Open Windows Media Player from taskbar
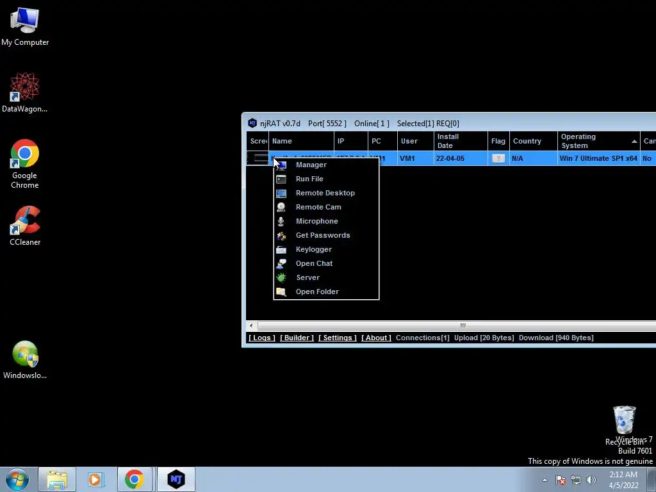The image size is (656, 492). coord(95,479)
